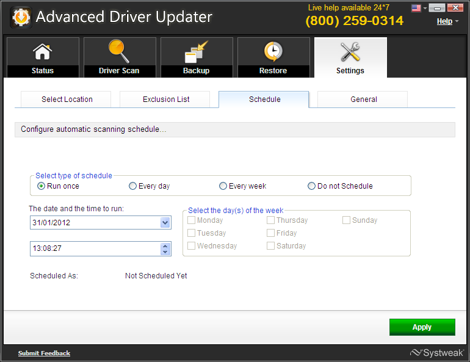Check the Saturday checkbox
The height and width of the screenshot is (362, 470).
(x=270, y=246)
